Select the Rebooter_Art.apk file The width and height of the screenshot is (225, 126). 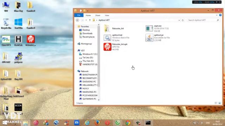coord(116,47)
